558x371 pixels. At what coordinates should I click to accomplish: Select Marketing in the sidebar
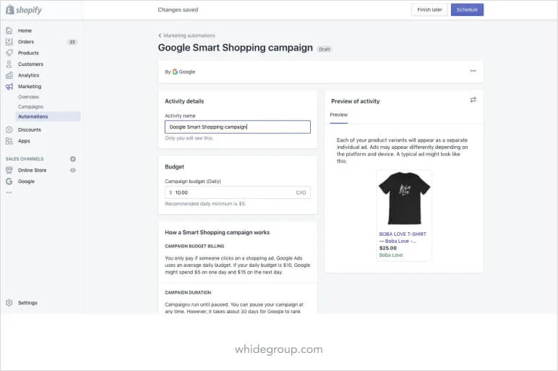click(x=30, y=87)
